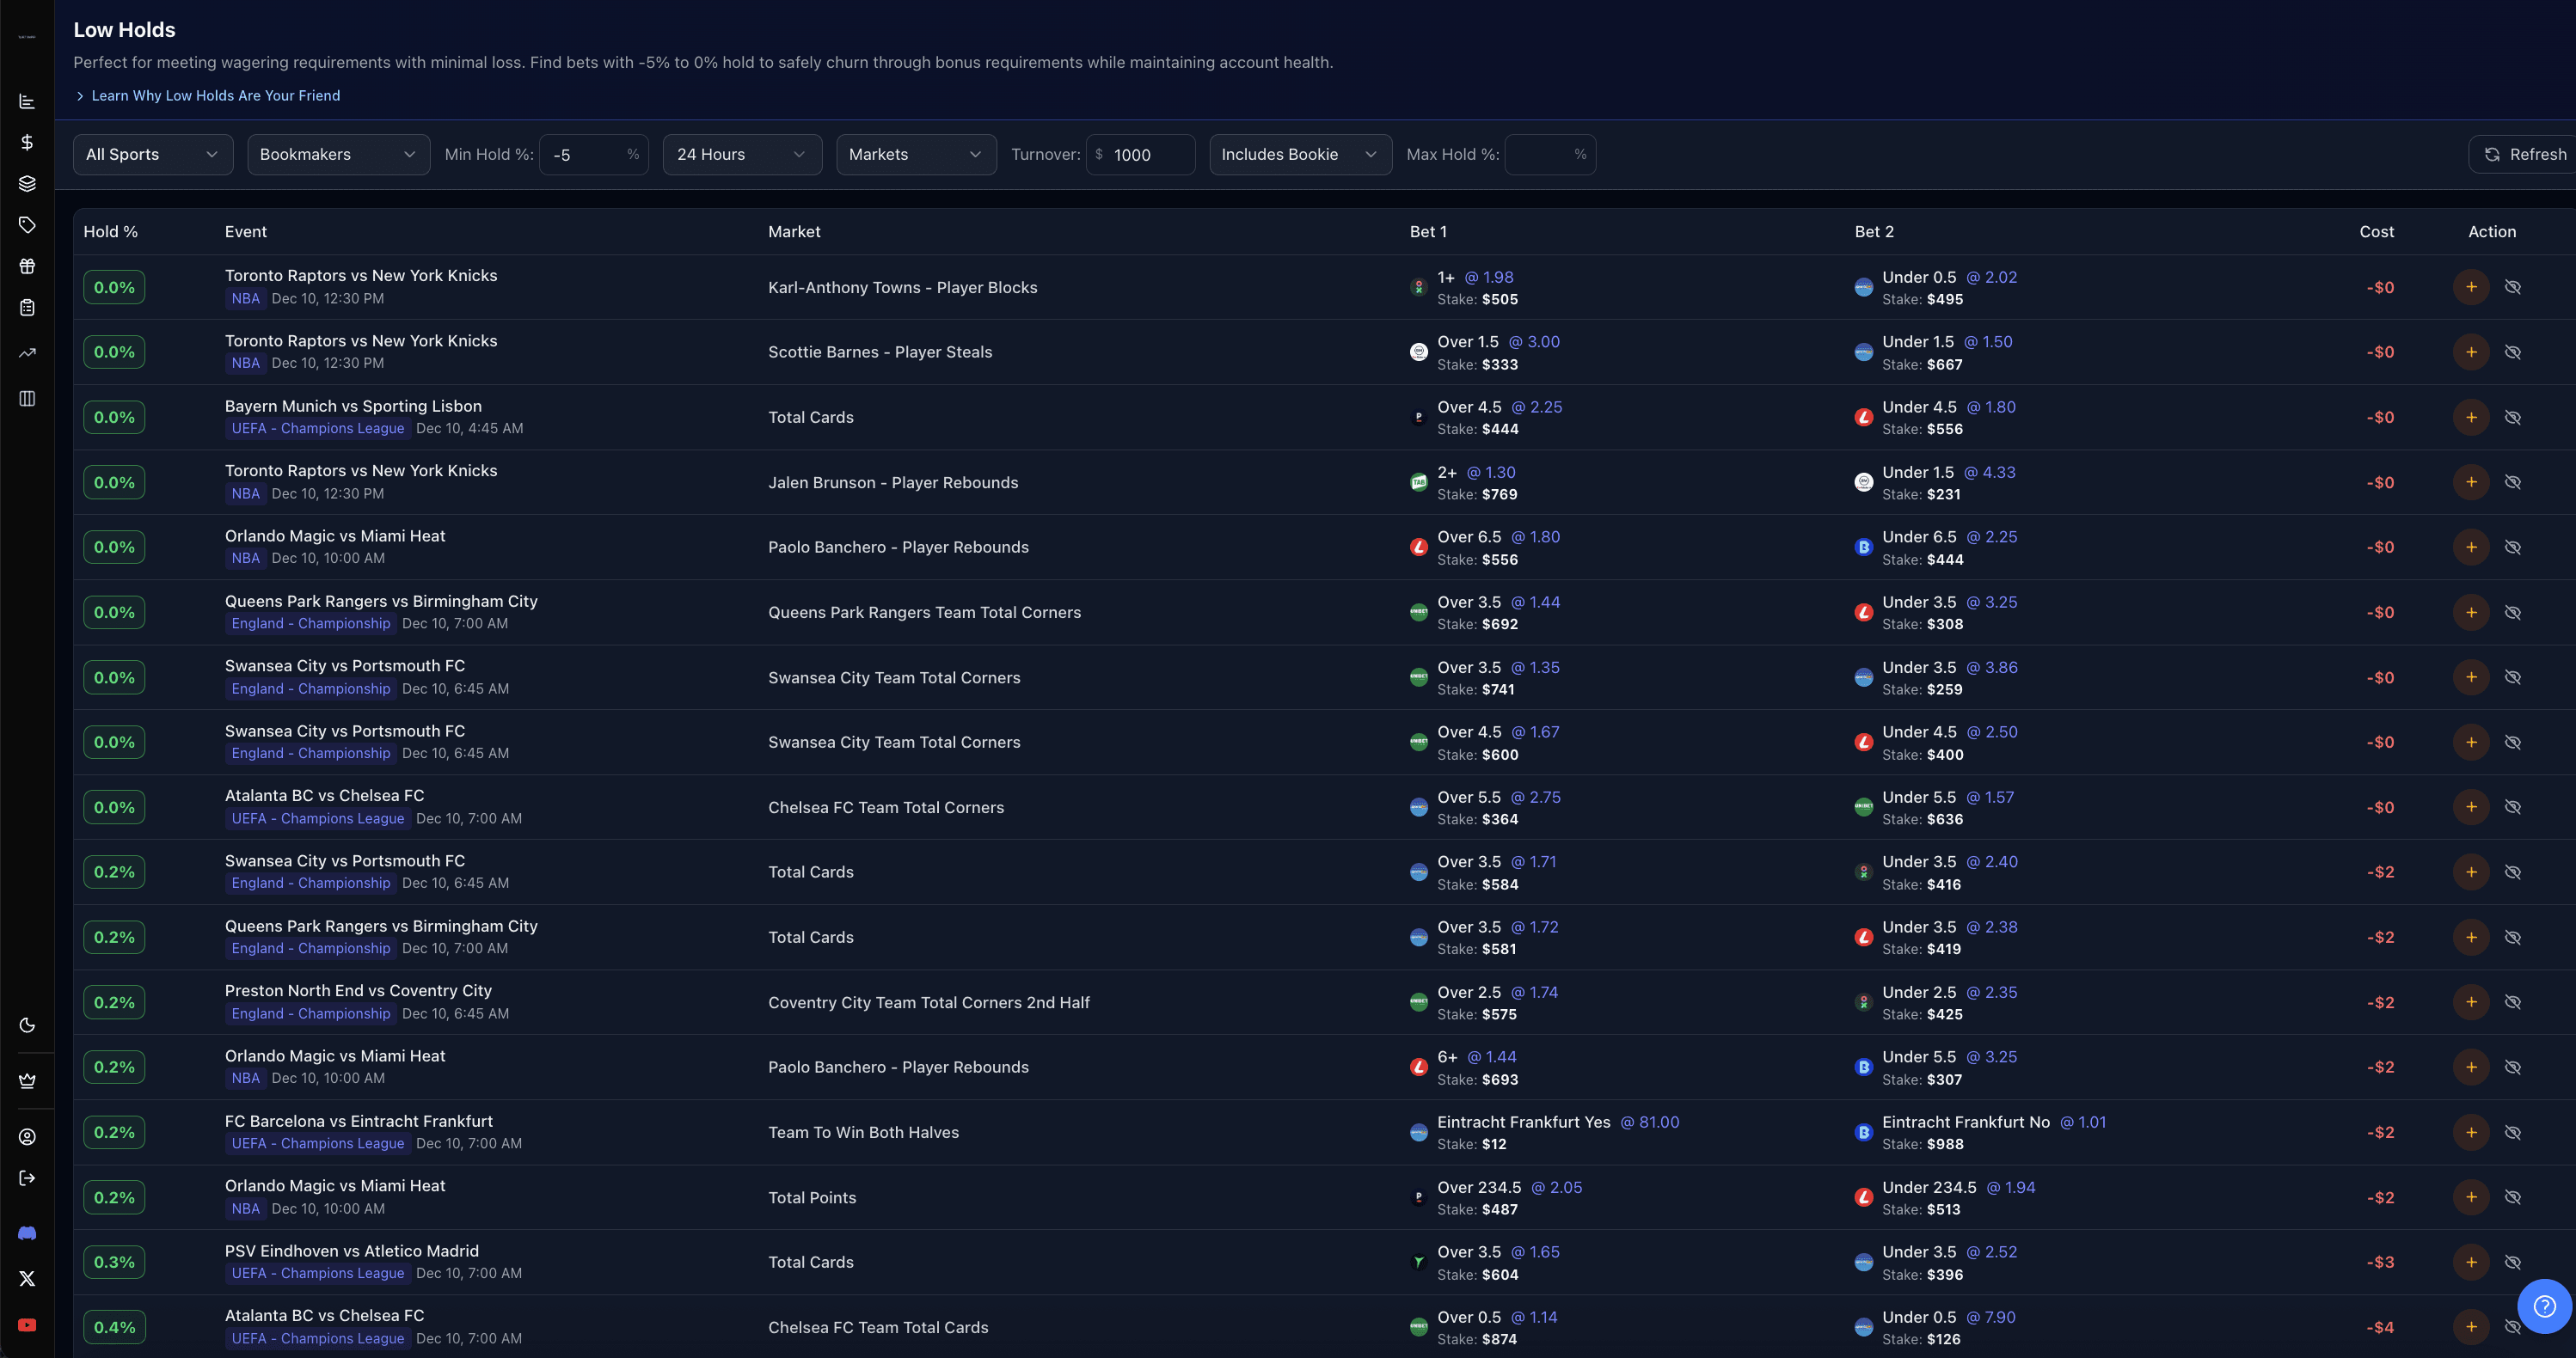Click the YouTube icon in sidebar
The image size is (2576, 1358).
pos(27,1325)
